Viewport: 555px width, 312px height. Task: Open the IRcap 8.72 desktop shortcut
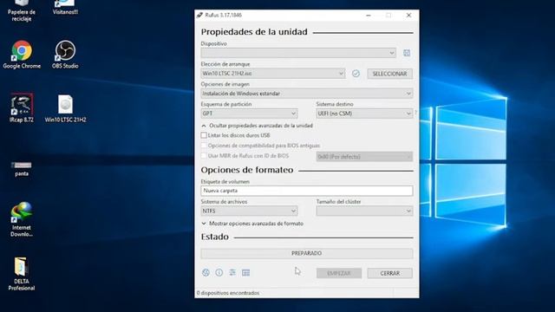[22, 107]
